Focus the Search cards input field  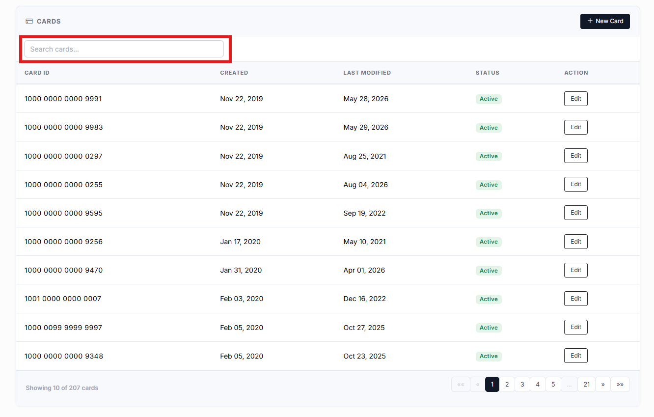tap(124, 49)
